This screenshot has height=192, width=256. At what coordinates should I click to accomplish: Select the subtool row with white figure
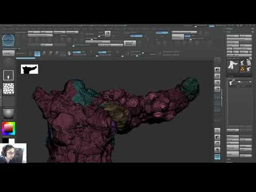(239, 83)
